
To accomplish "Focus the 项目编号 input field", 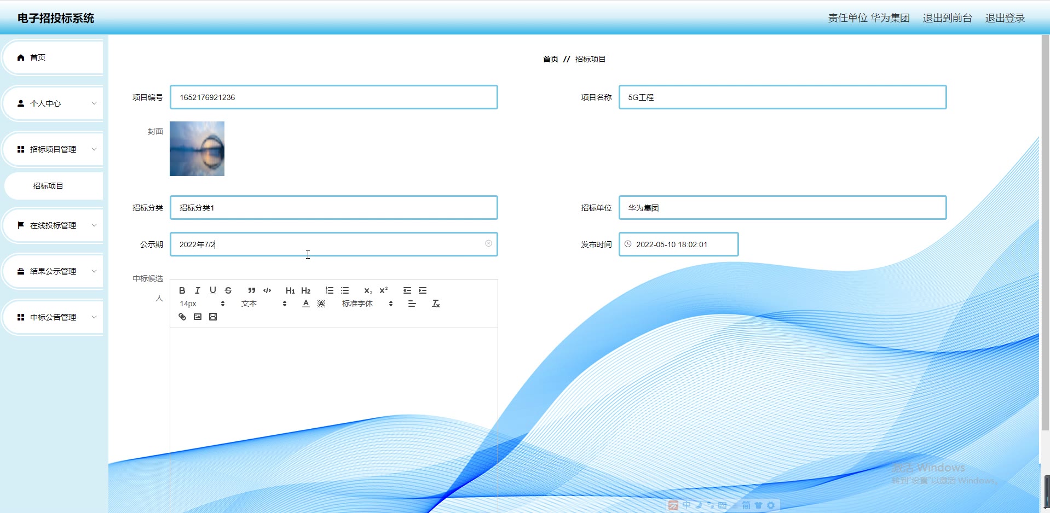I will click(334, 97).
